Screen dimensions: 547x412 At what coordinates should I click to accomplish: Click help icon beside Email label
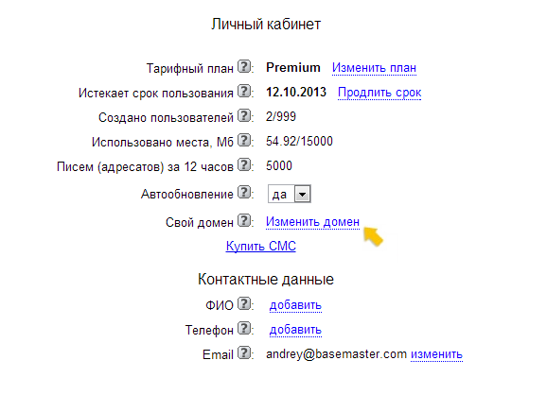coord(244,352)
